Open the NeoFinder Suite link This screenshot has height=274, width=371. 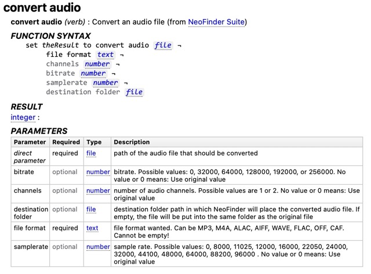(x=216, y=22)
